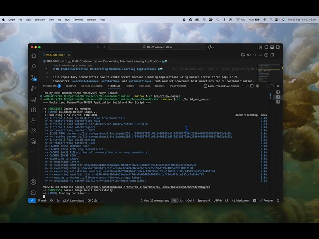319x239 pixels.
Task: Open the Explorer view in activity bar
Action: pyautogui.click(x=33, y=56)
